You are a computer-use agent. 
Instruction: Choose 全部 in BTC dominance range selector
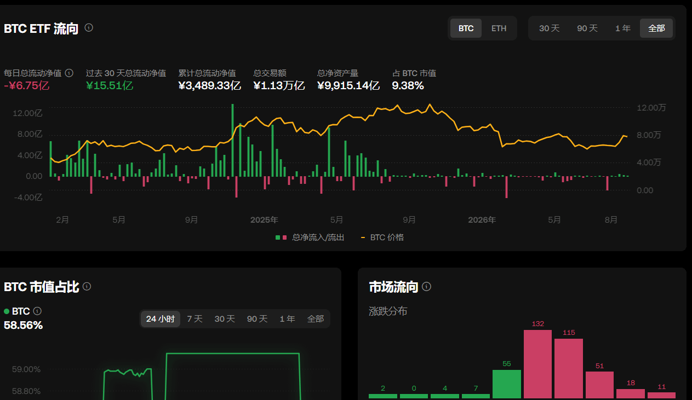316,319
